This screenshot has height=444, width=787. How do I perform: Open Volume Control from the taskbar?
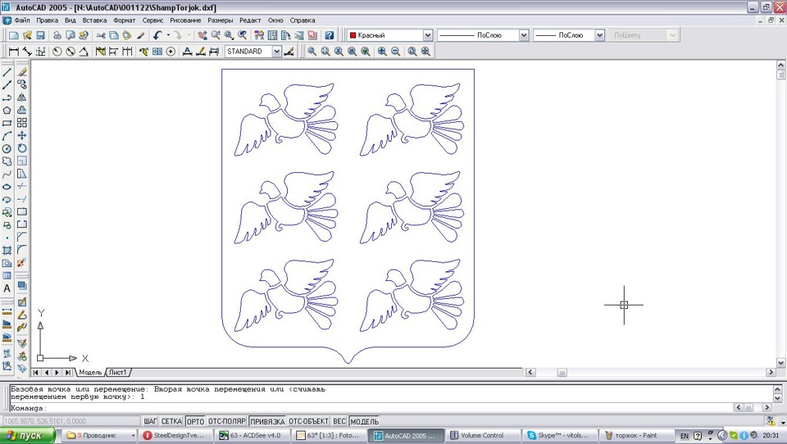point(482,435)
